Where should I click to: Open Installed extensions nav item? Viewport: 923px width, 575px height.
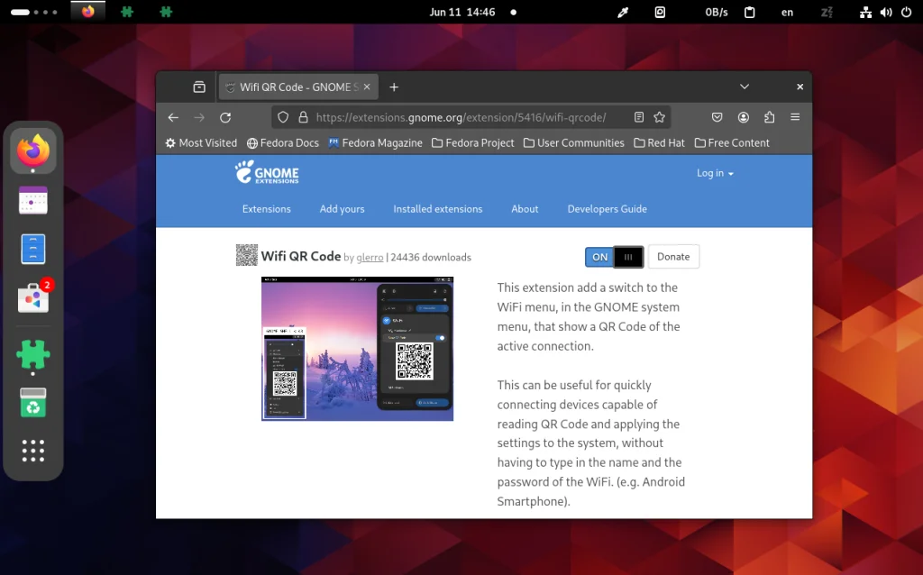[x=438, y=209]
